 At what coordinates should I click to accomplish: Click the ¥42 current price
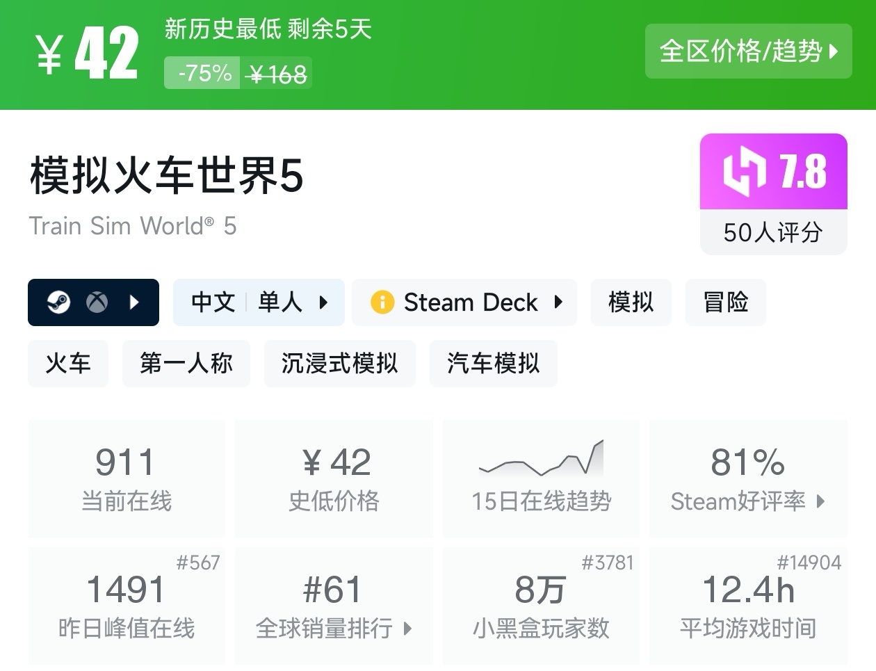tap(87, 54)
